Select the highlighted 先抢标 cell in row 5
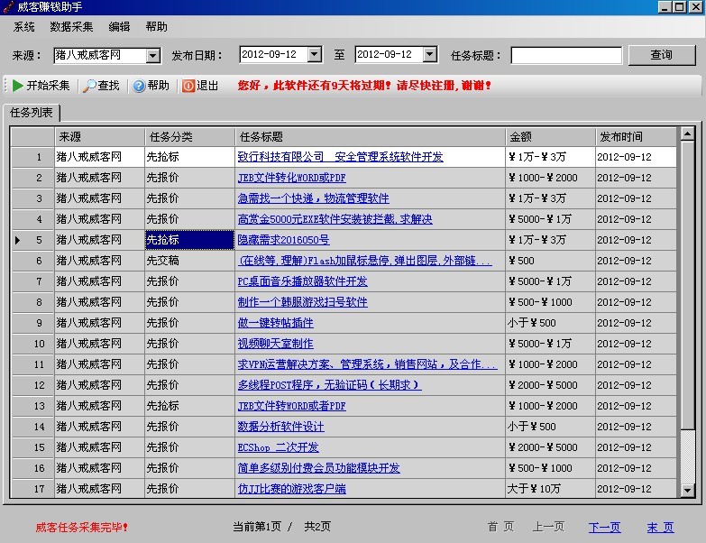This screenshot has height=543, width=706. (x=189, y=240)
